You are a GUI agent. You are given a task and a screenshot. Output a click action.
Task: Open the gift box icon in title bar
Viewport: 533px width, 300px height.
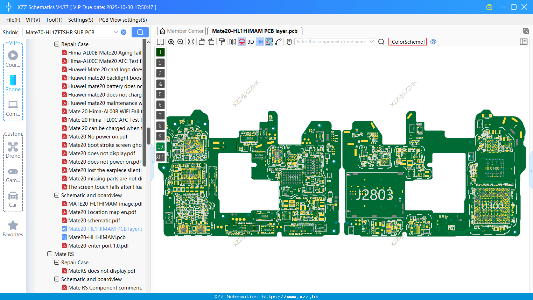pyautogui.click(x=489, y=7)
